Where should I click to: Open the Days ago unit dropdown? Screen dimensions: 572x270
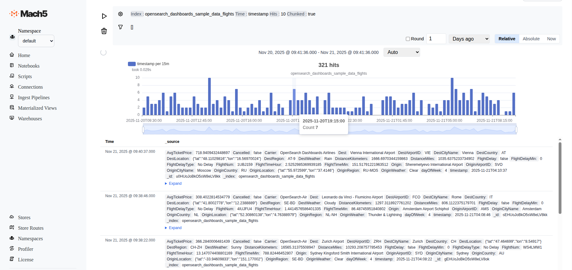(x=469, y=39)
